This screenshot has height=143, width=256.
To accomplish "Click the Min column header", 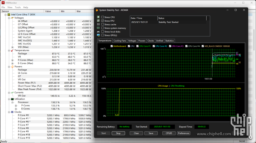I will (67, 11).
